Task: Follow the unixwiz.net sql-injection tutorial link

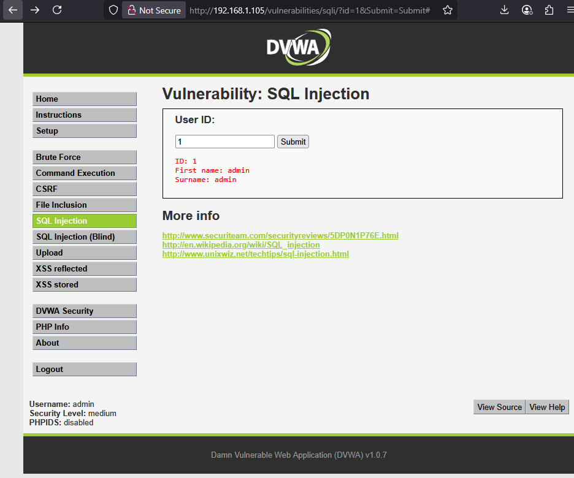Action: coord(255,254)
